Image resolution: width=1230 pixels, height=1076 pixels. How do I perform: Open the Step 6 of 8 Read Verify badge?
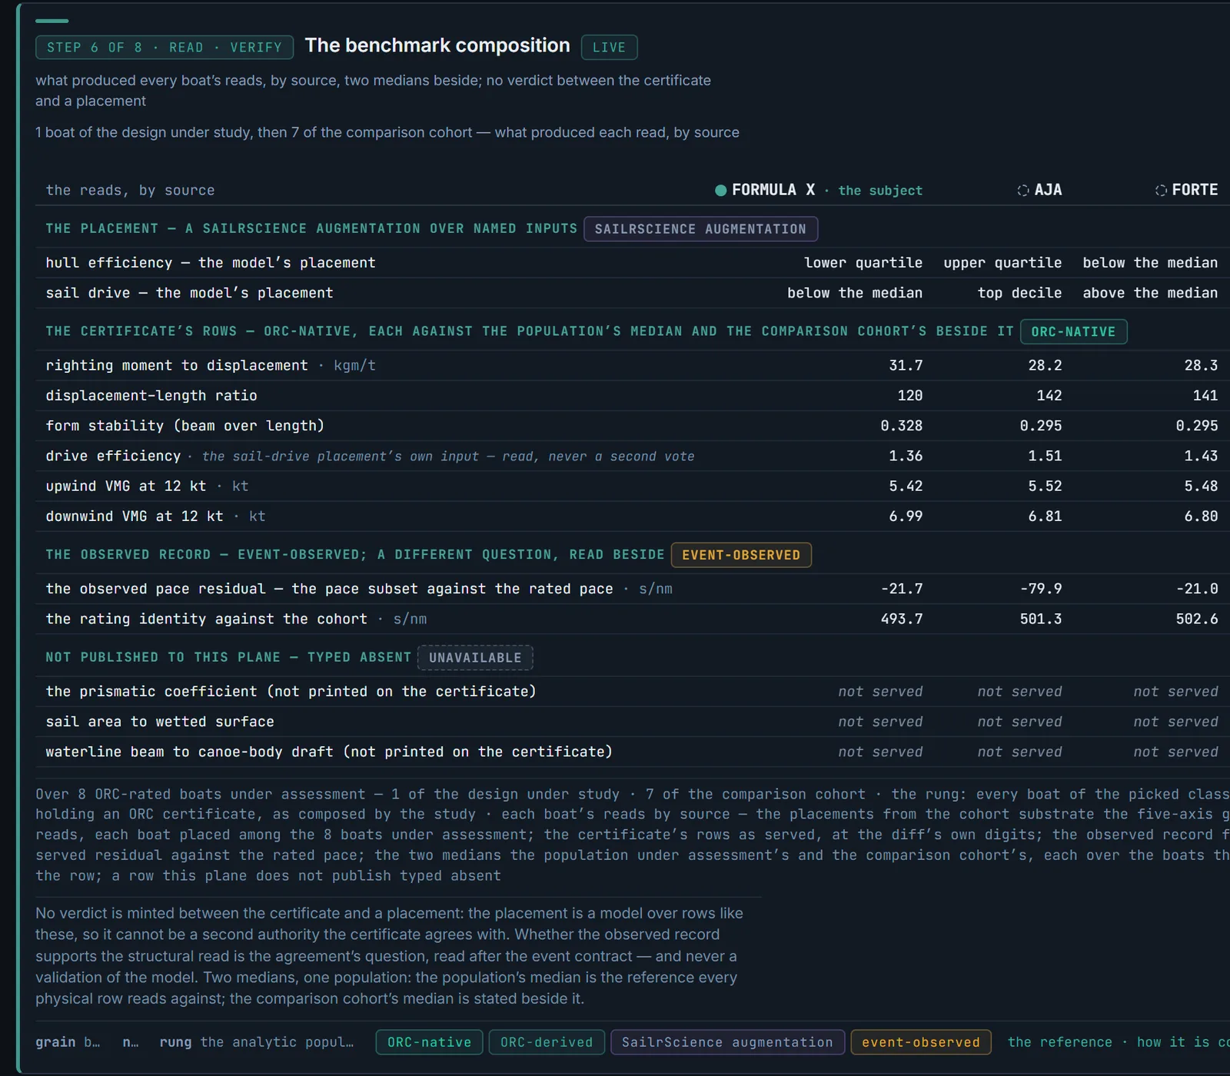[165, 48]
